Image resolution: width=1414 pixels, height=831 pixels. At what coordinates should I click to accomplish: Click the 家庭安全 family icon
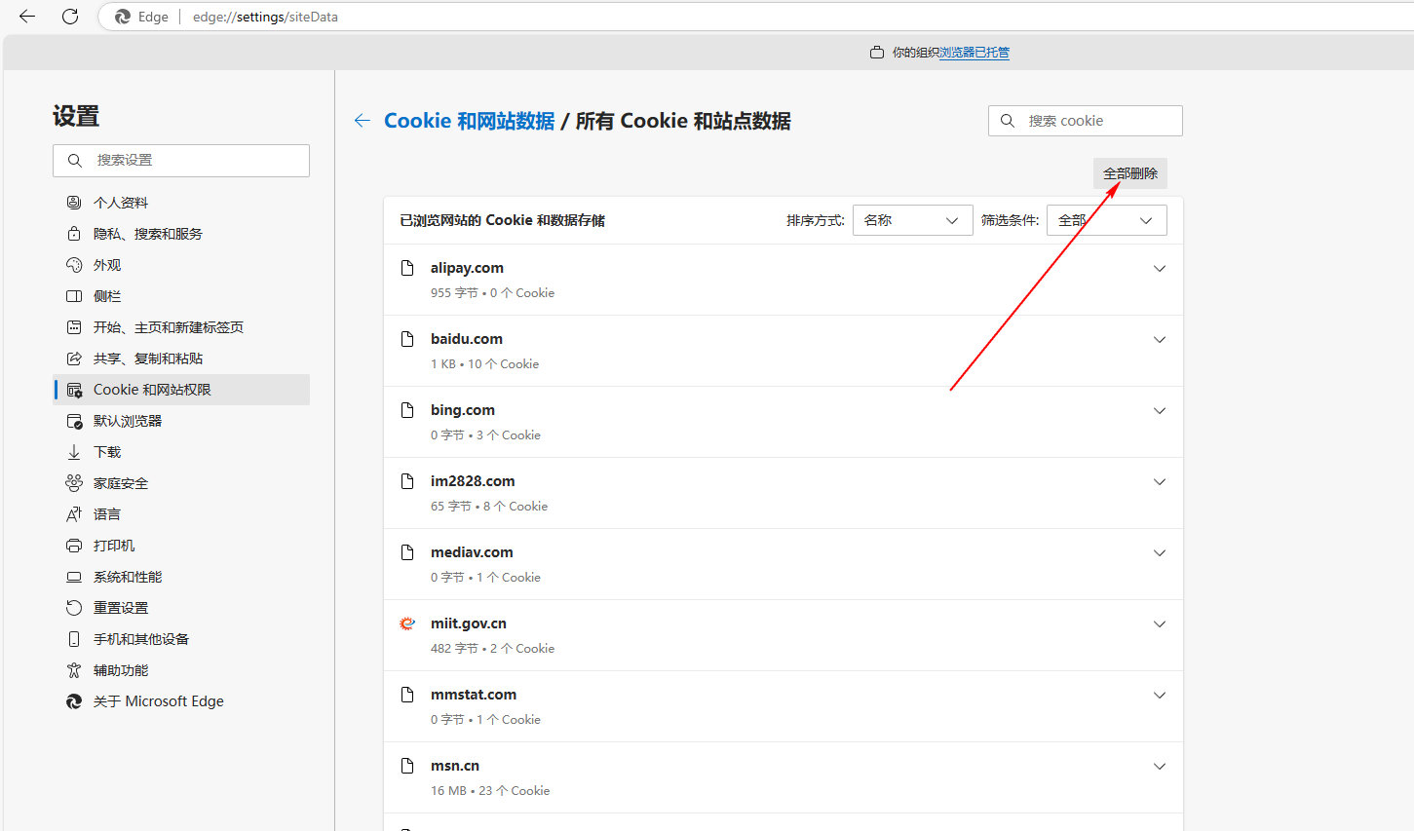[x=74, y=483]
